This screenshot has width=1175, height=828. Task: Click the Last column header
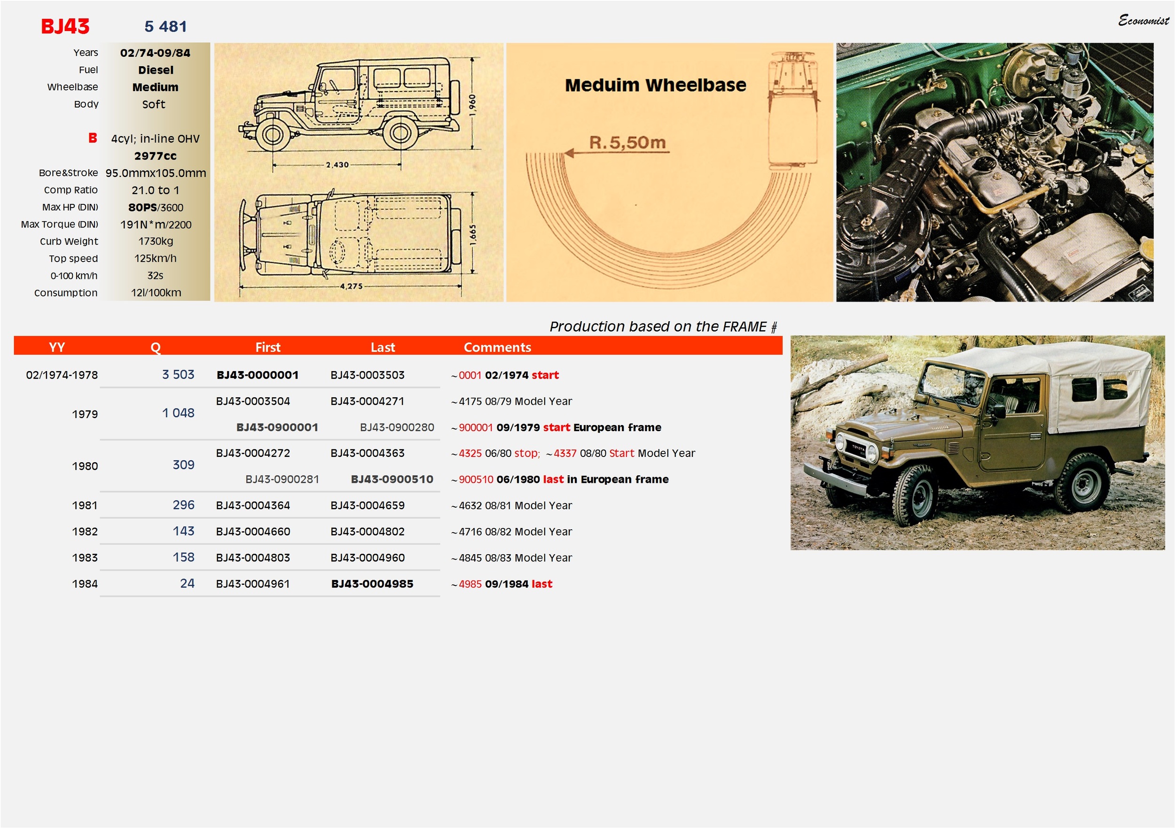pos(383,347)
